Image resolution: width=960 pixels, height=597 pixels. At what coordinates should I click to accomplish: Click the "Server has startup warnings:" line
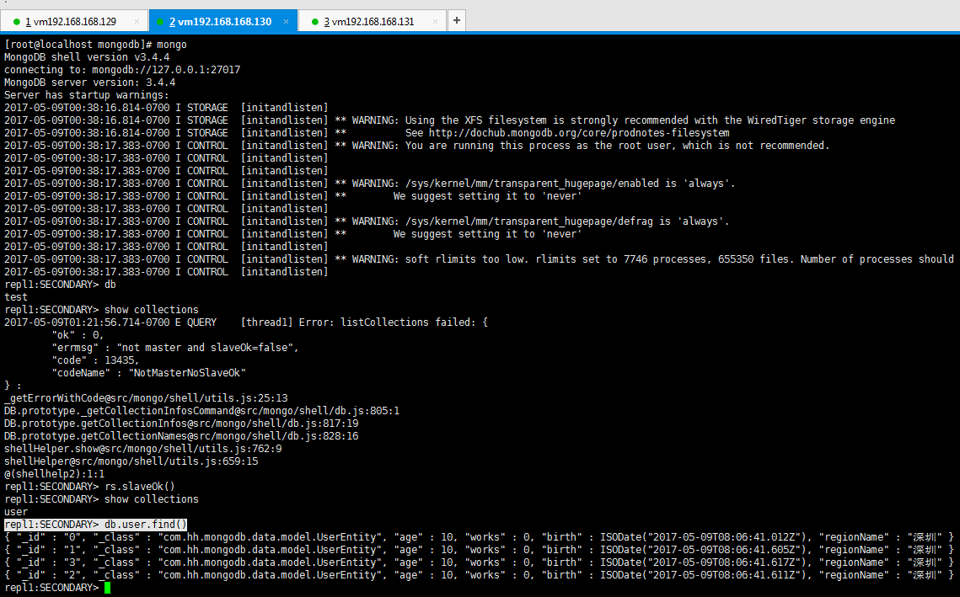click(x=86, y=95)
